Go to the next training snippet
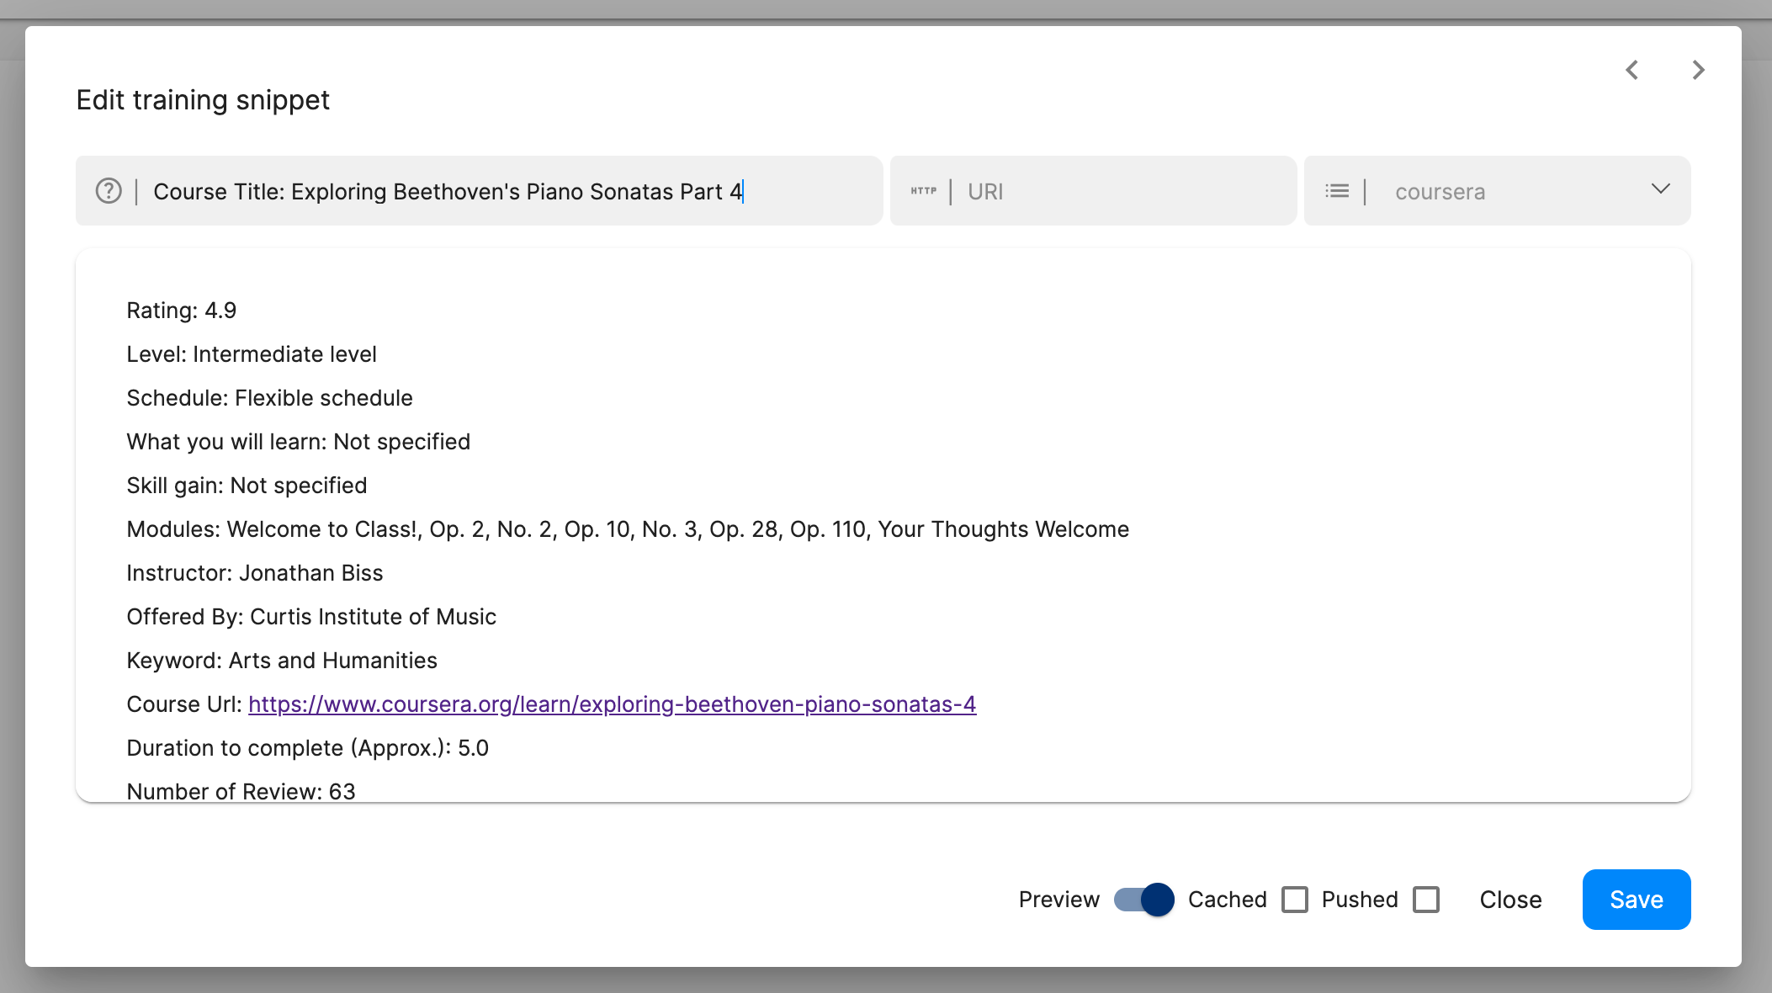Viewport: 1772px width, 993px height. click(1698, 70)
